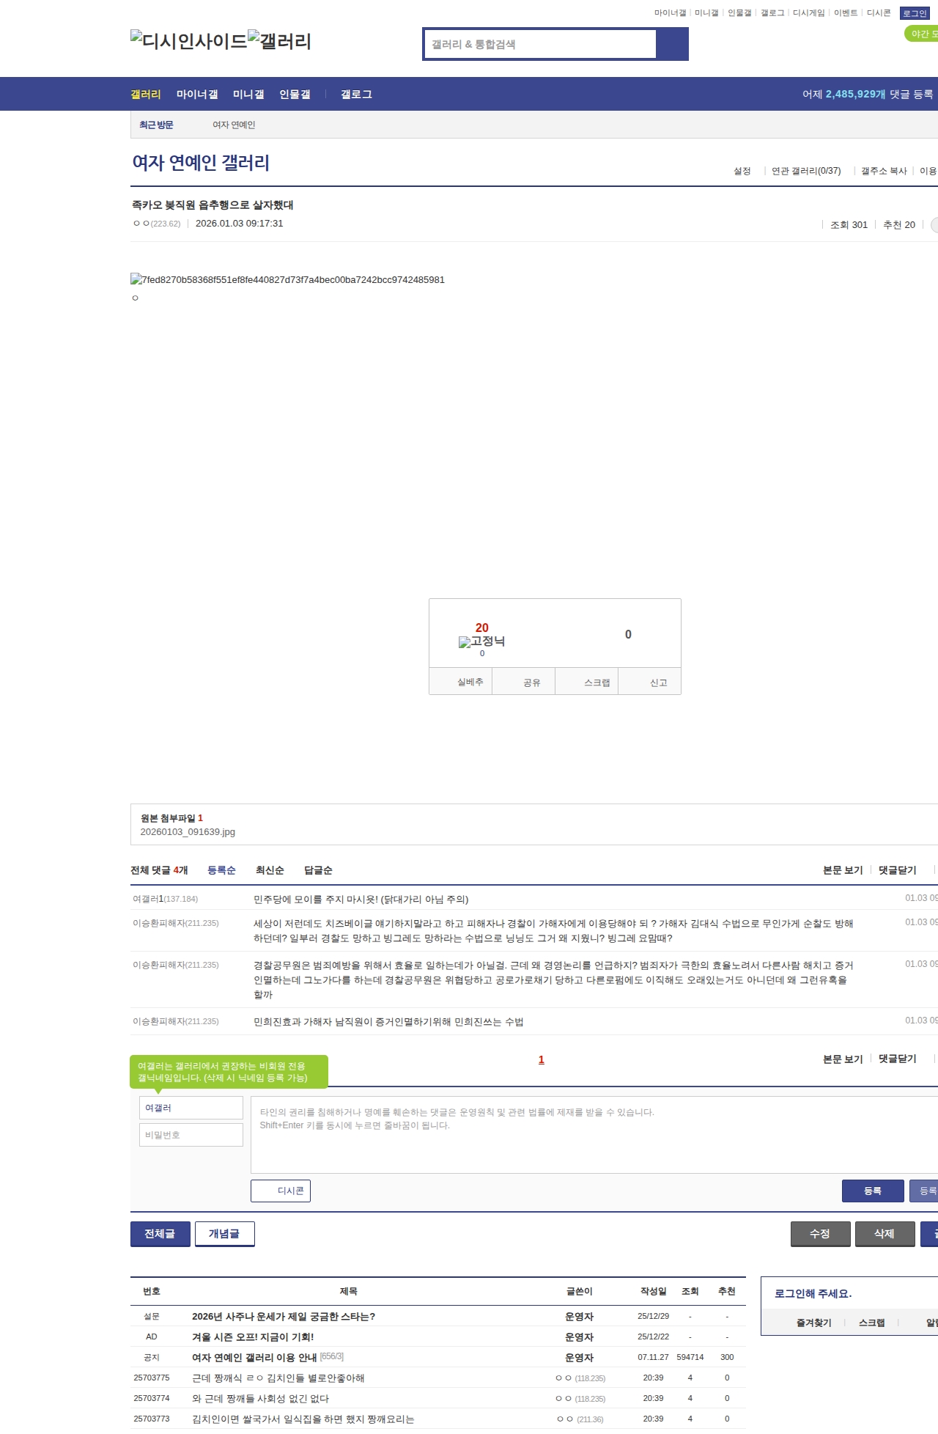The height and width of the screenshot is (1434, 938).
Task: Focus the 갤러리 & 통합검색 search field
Action: click(540, 44)
